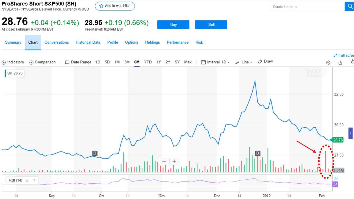
Task: Click the Oct date axis label
Action: 102,196
